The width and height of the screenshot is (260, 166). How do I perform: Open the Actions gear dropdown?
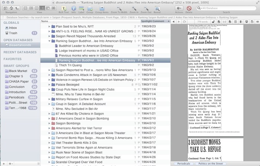point(179,8)
